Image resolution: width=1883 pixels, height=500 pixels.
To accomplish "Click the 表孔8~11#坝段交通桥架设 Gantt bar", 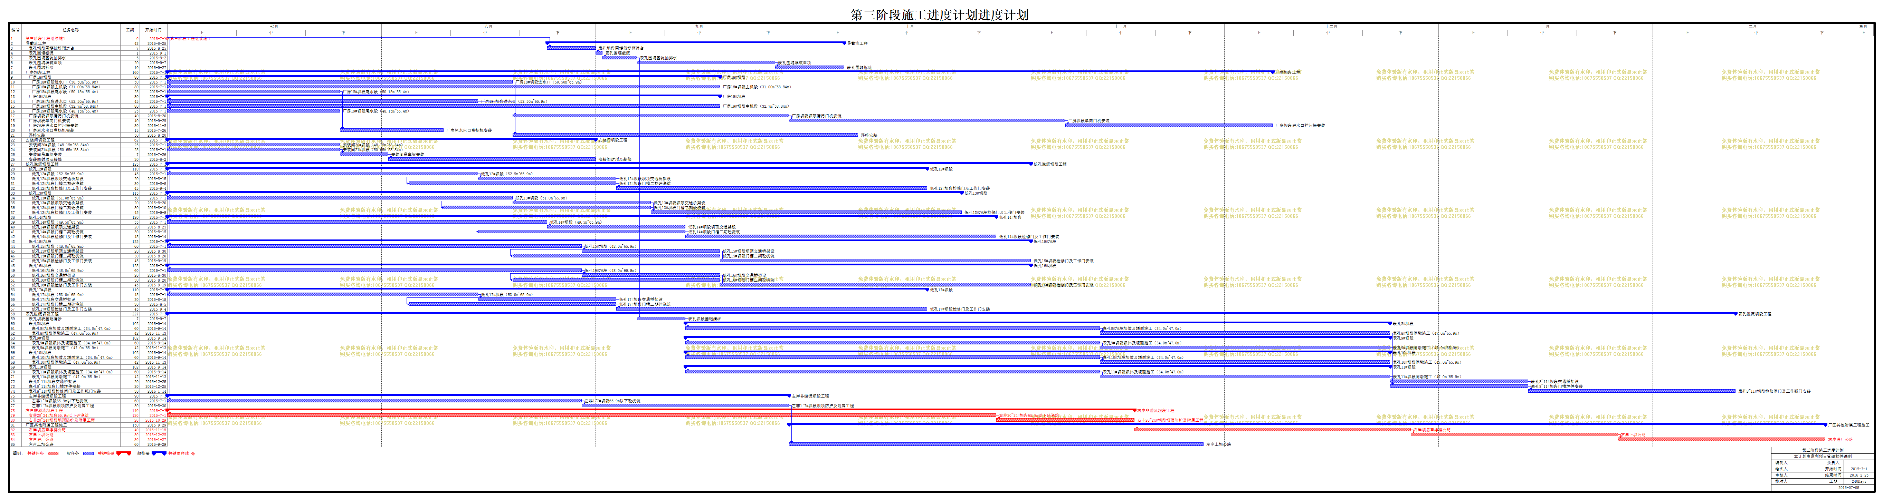I will 1459,382.
